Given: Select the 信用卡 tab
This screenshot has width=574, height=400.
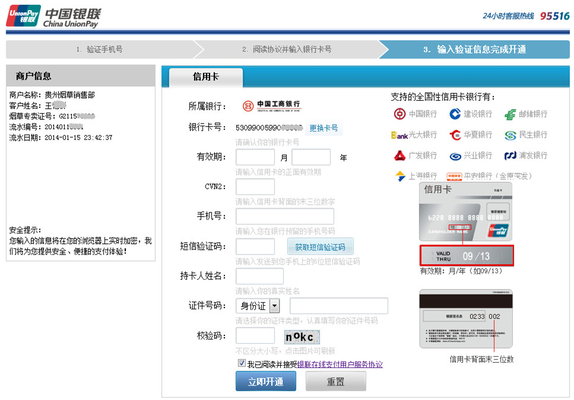Looking at the screenshot, I should pos(206,77).
